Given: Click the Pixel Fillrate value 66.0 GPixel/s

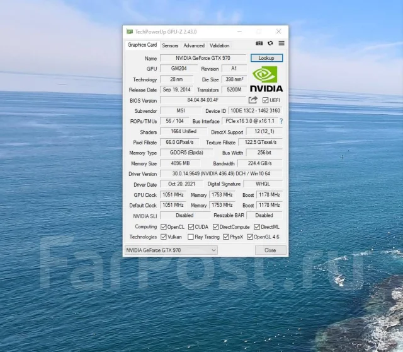Looking at the screenshot, I should (179, 142).
